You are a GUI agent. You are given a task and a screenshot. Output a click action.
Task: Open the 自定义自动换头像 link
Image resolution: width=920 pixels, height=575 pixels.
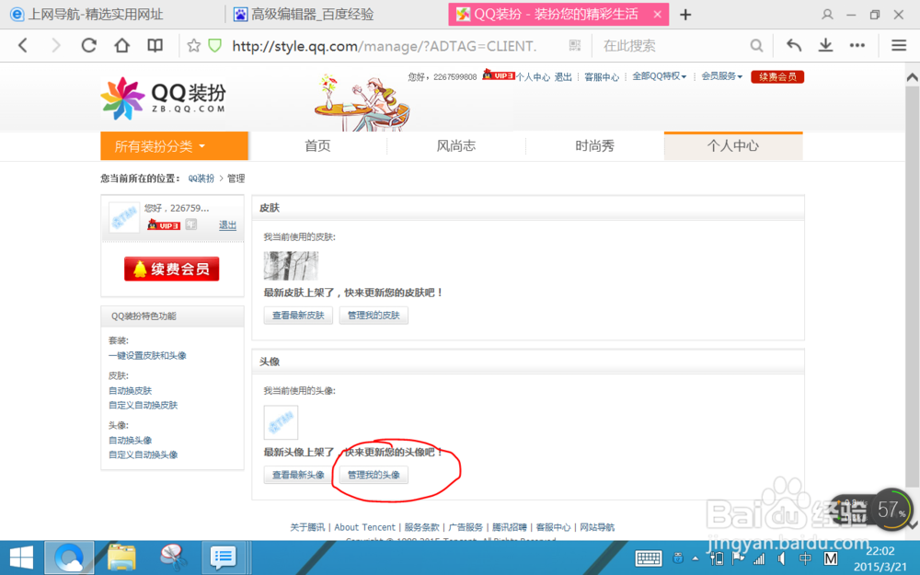click(144, 454)
